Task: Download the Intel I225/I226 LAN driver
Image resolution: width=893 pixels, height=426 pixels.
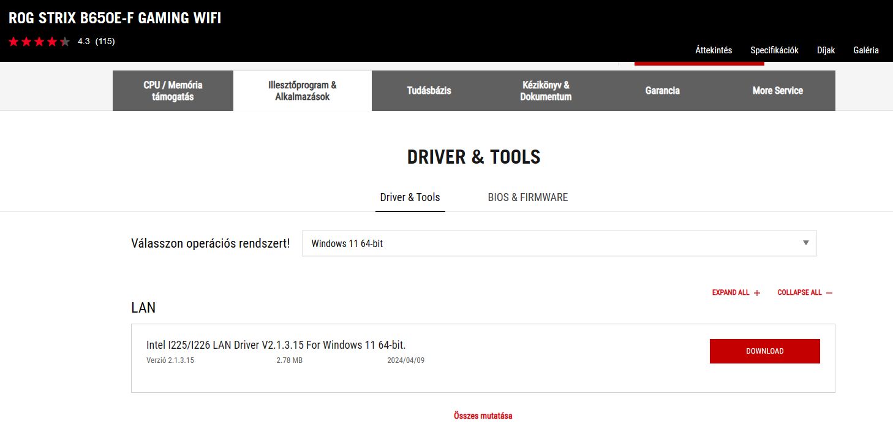Action: pyautogui.click(x=764, y=351)
